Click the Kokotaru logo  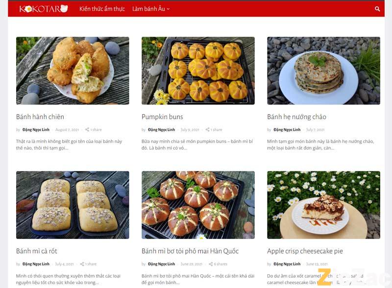tap(44, 9)
